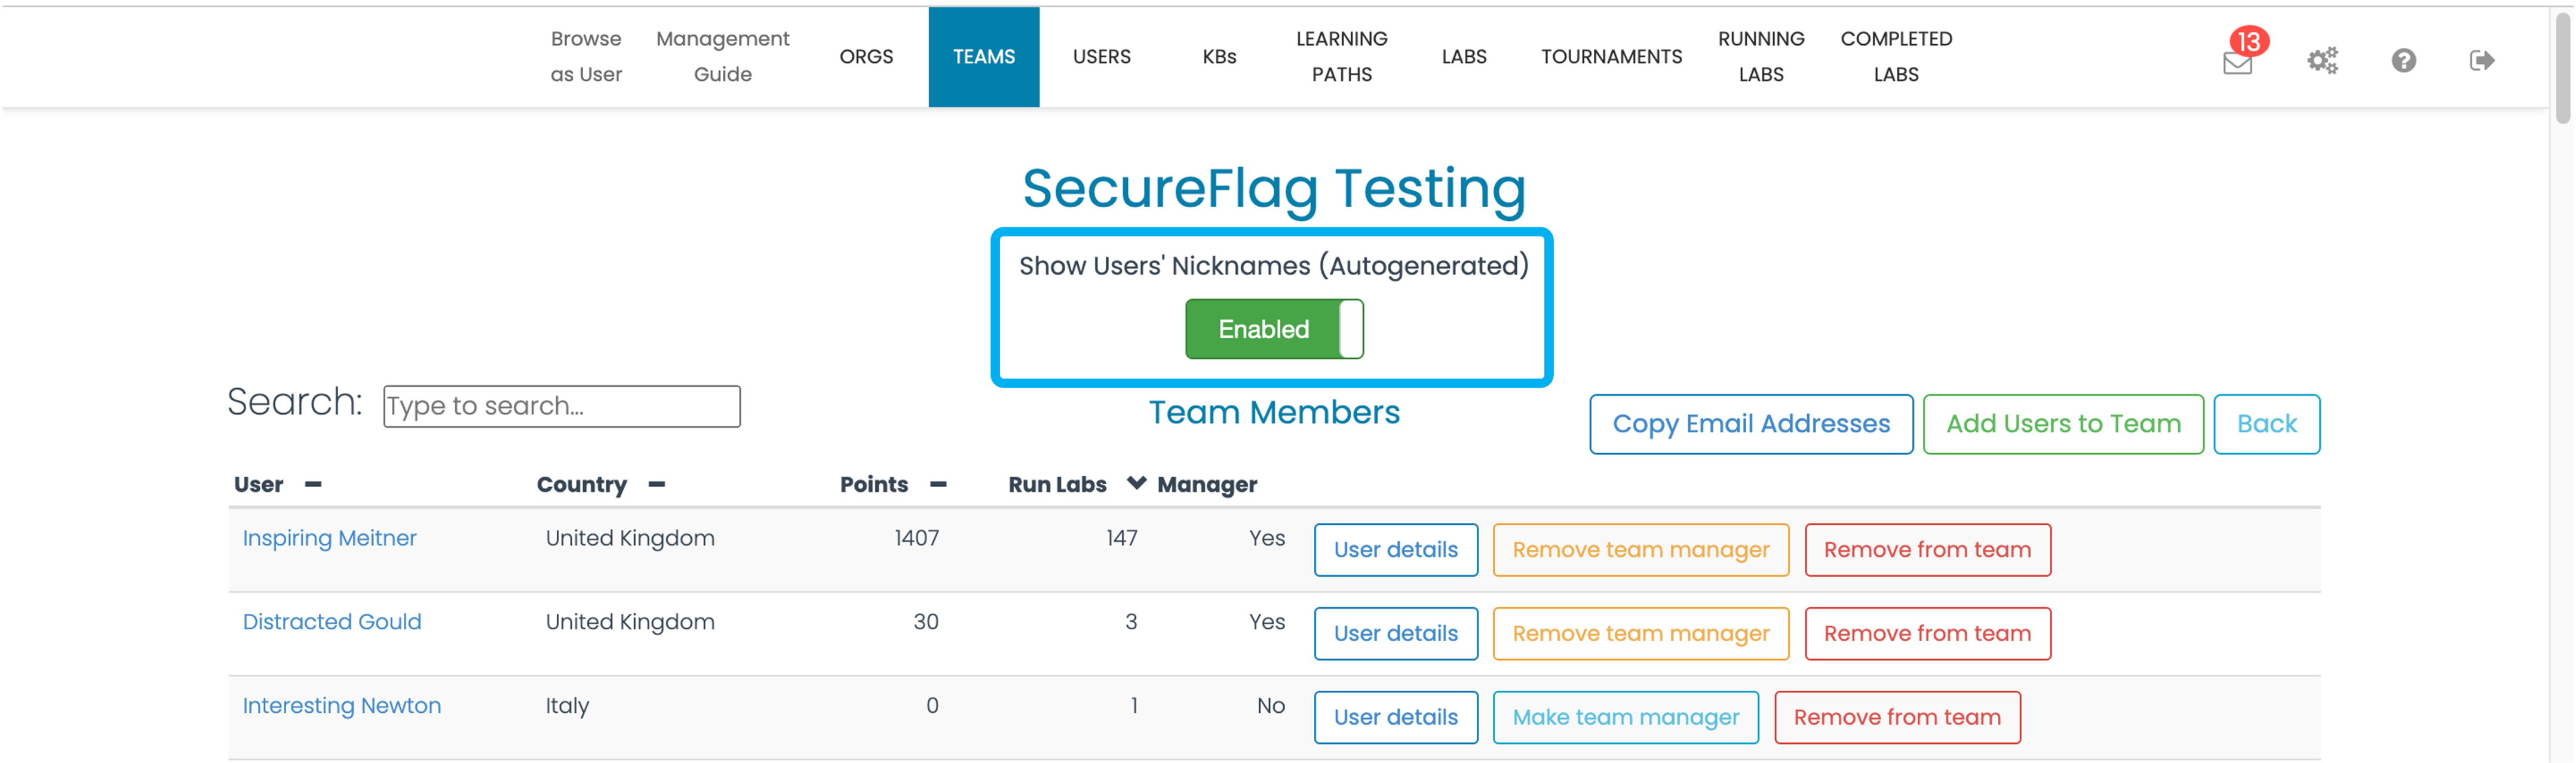Go to LABS tab
Viewport: 2576px width, 763px height.
[x=1464, y=57]
